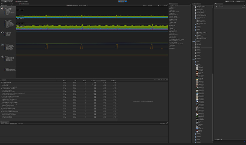
Task: Select the RoomA scene in Project
Action: pyautogui.click(x=198, y=48)
